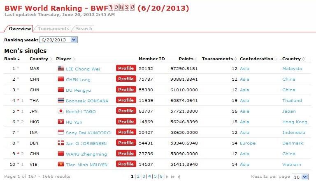Viewport: 316px width, 181px height.
Task: Open Profile button for Sony Dwi KUNCORO
Action: pos(126,132)
